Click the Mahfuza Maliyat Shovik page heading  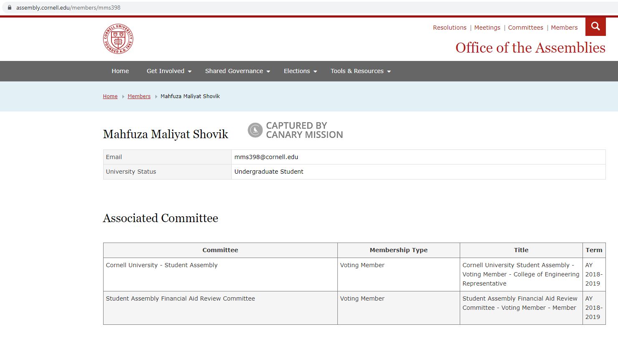[166, 134]
